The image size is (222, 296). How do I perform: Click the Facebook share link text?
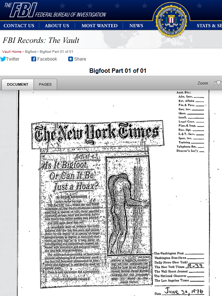(x=47, y=59)
